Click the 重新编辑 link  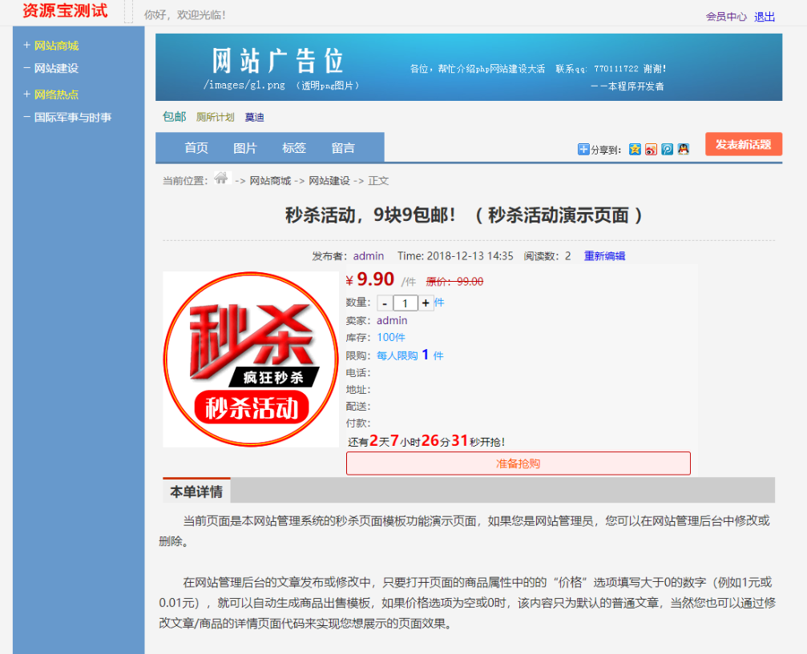coord(604,255)
